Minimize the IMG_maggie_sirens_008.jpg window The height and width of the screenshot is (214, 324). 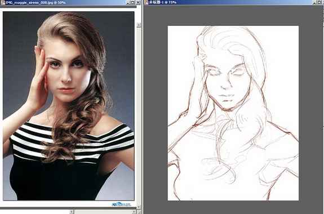click(128, 2)
